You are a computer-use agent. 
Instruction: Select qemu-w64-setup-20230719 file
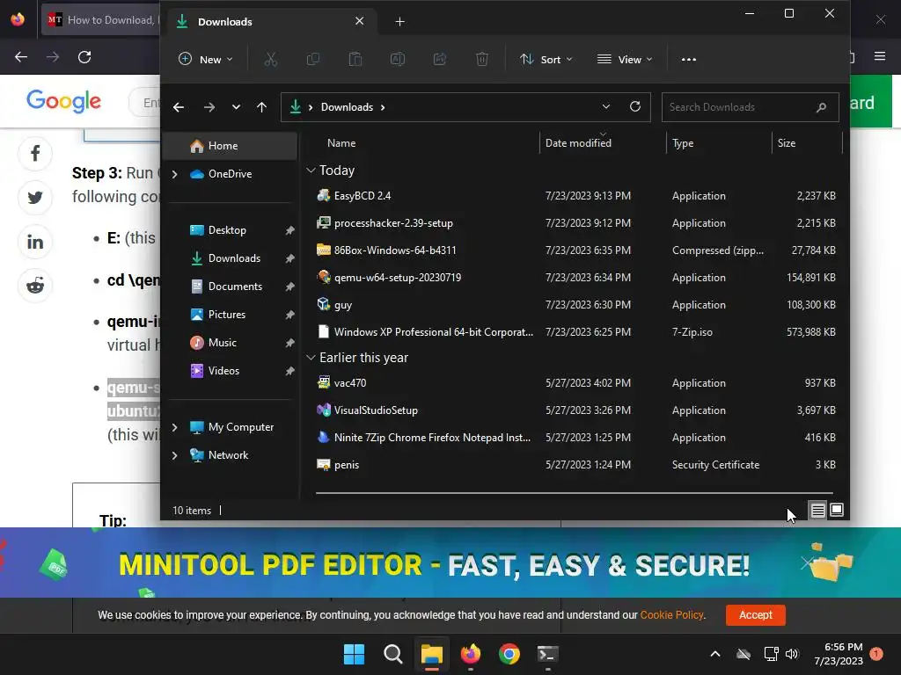click(x=575, y=277)
